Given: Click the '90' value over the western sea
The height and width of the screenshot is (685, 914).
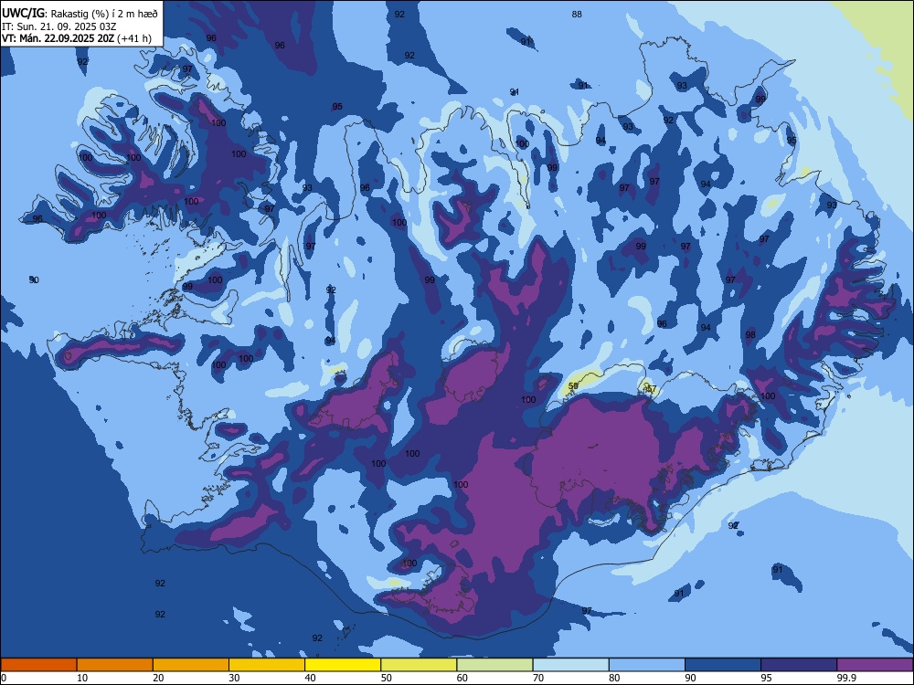Looking at the screenshot, I should coord(34,279).
